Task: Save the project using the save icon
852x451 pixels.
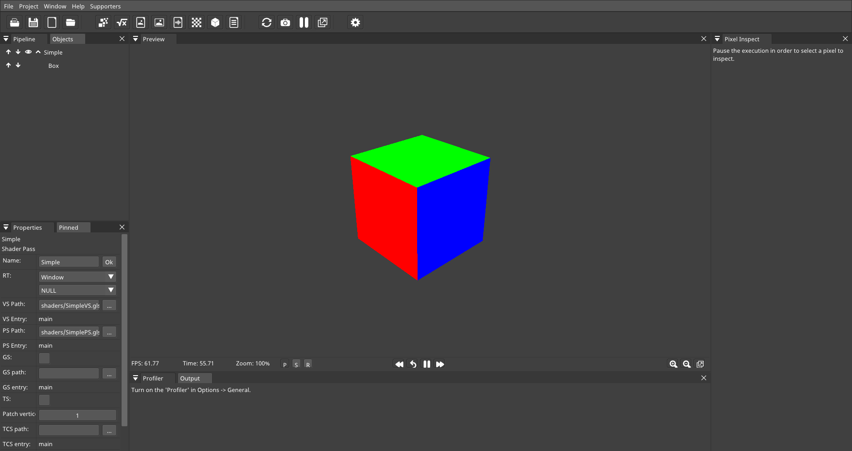Action: pyautogui.click(x=33, y=22)
